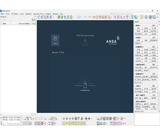Close the ABAQUS deck panel
The width and height of the screenshot is (160, 138).
159,21
